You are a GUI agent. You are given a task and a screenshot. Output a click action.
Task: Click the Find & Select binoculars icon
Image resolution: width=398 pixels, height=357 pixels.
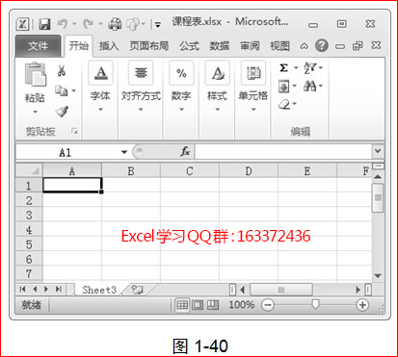pyautogui.click(x=309, y=86)
